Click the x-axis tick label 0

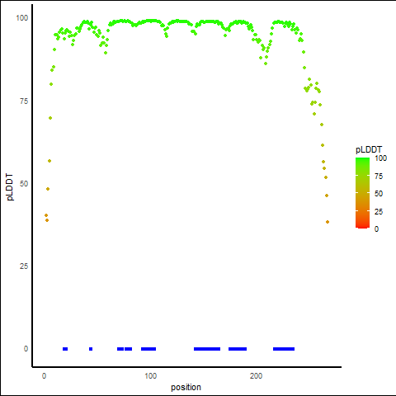(x=44, y=376)
